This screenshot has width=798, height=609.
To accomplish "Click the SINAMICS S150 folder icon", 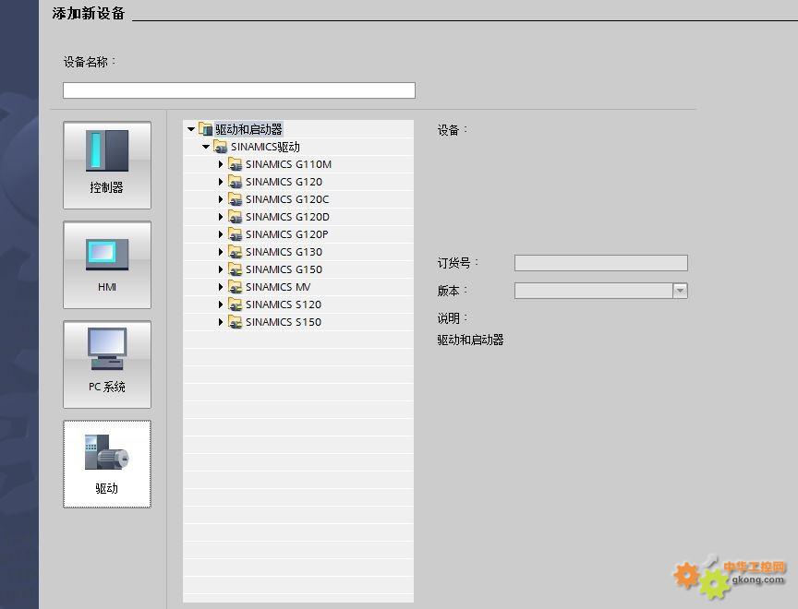I will 236,322.
